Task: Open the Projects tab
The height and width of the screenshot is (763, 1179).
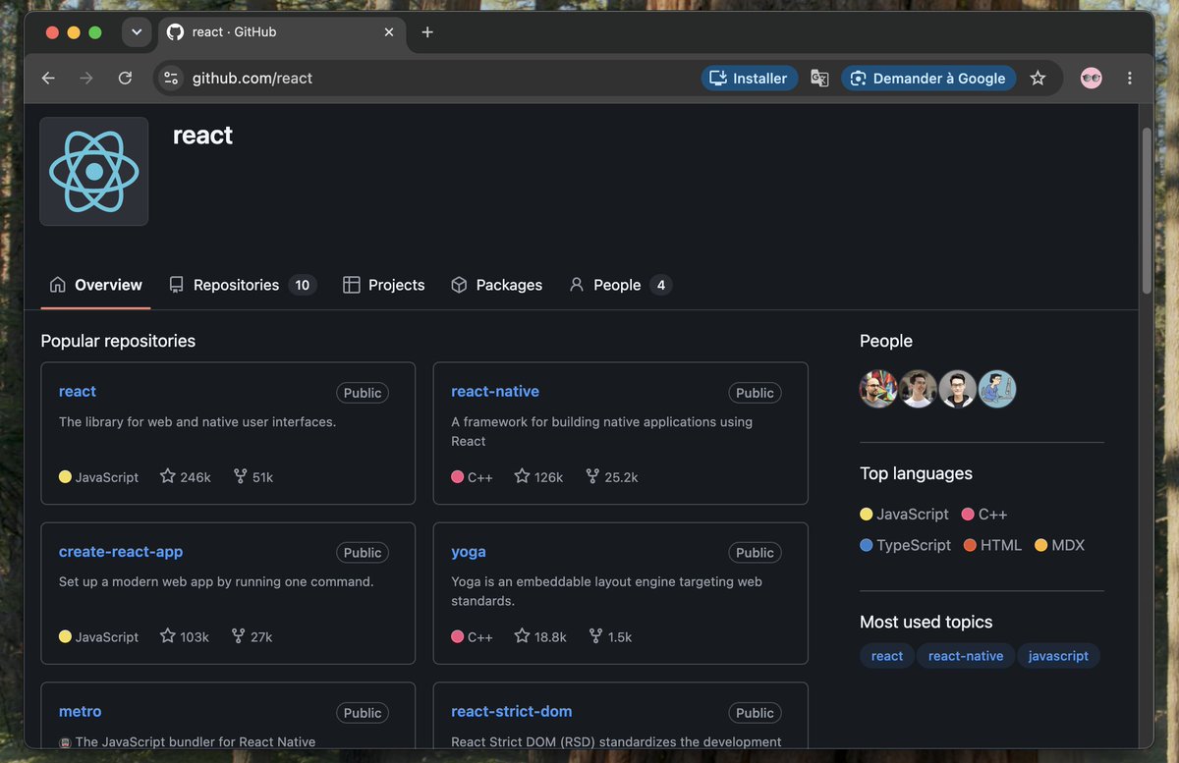Action: pyautogui.click(x=383, y=285)
